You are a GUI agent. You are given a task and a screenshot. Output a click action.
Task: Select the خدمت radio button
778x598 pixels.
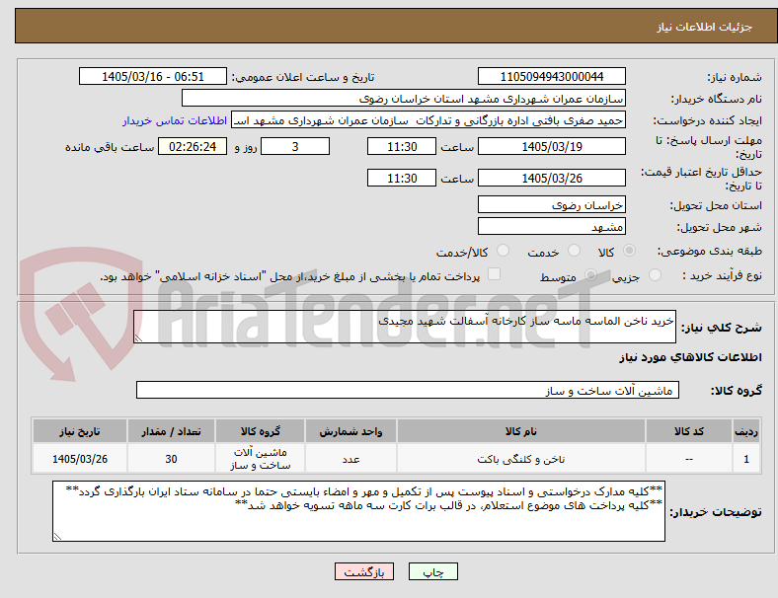(574, 251)
